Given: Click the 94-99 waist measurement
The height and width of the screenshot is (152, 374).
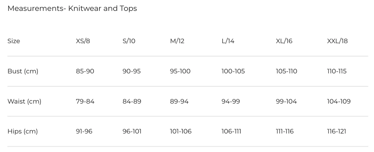Looking at the screenshot, I should pos(231,102).
